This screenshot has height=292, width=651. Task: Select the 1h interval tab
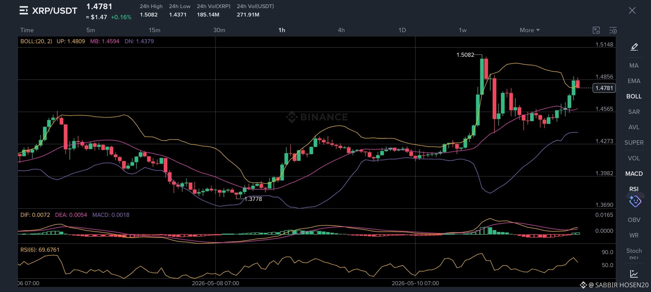coord(282,30)
